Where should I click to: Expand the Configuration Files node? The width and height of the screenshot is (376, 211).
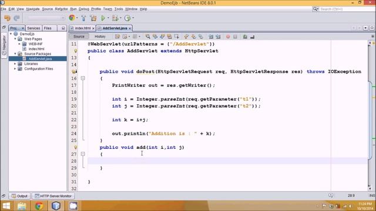click(15, 69)
